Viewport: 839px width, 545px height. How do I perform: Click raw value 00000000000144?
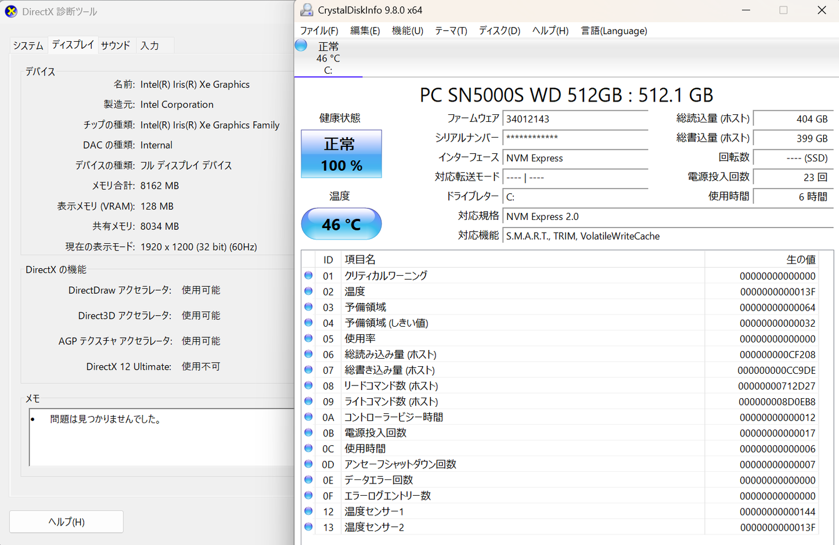pos(777,512)
